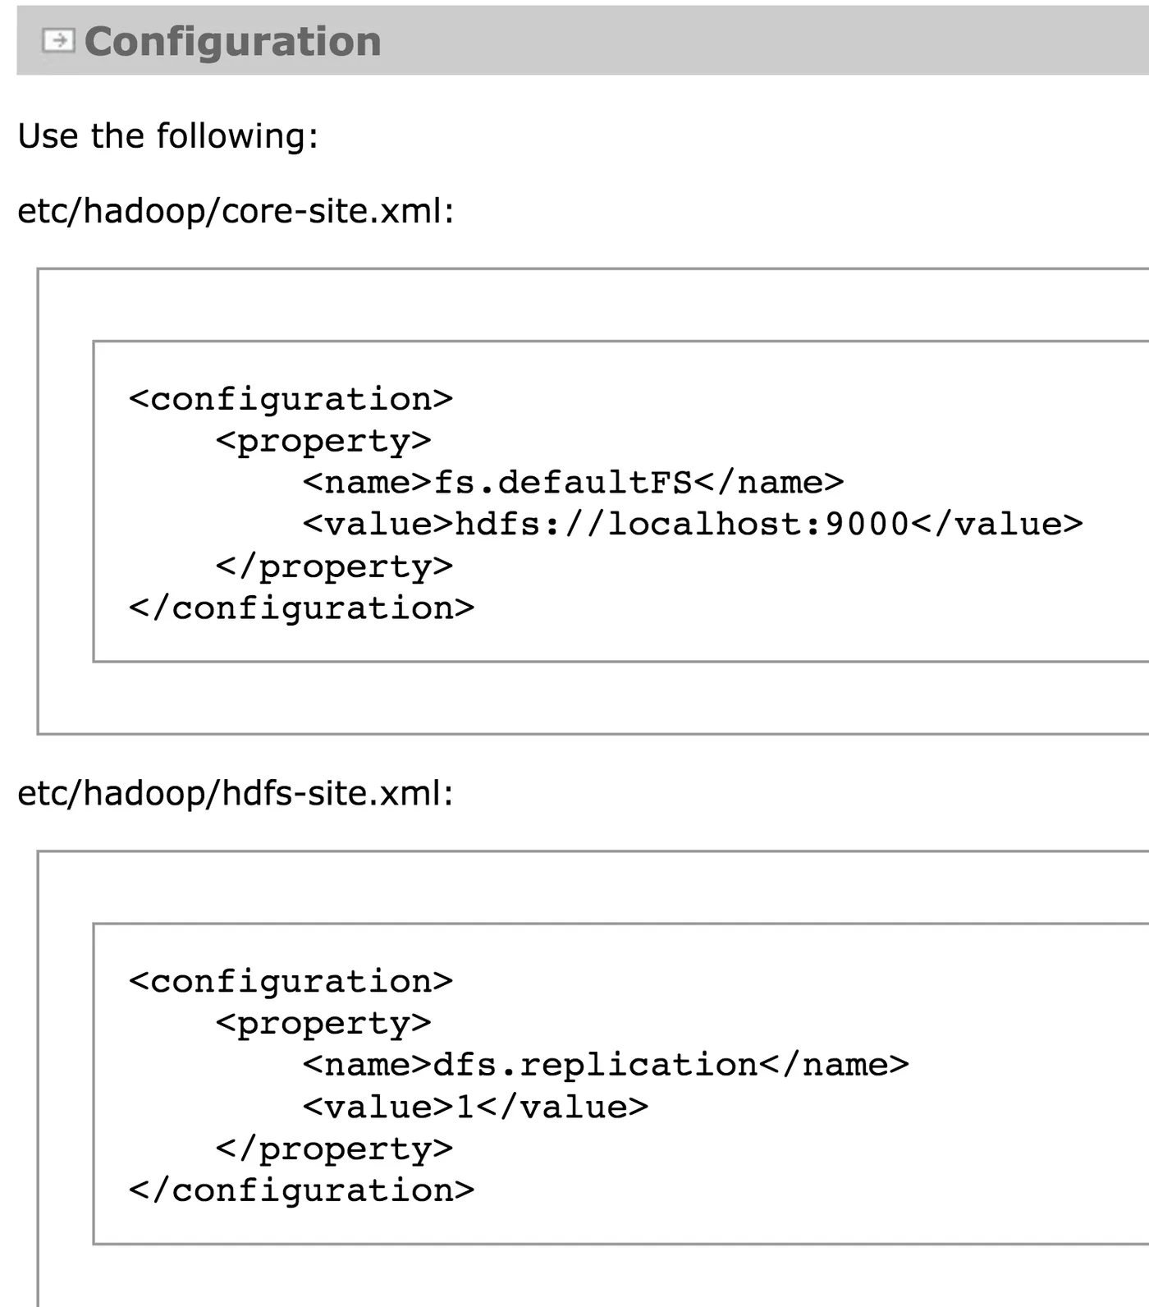Viewport: 1149px width, 1307px height.
Task: Click closing configuration tag in core-site block
Action: pos(301,608)
